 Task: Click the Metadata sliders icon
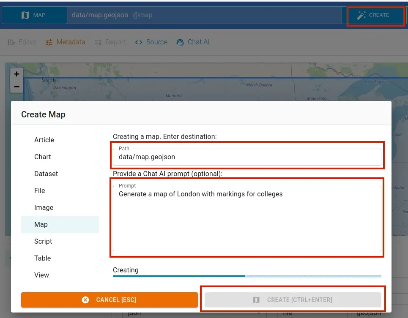tap(49, 42)
